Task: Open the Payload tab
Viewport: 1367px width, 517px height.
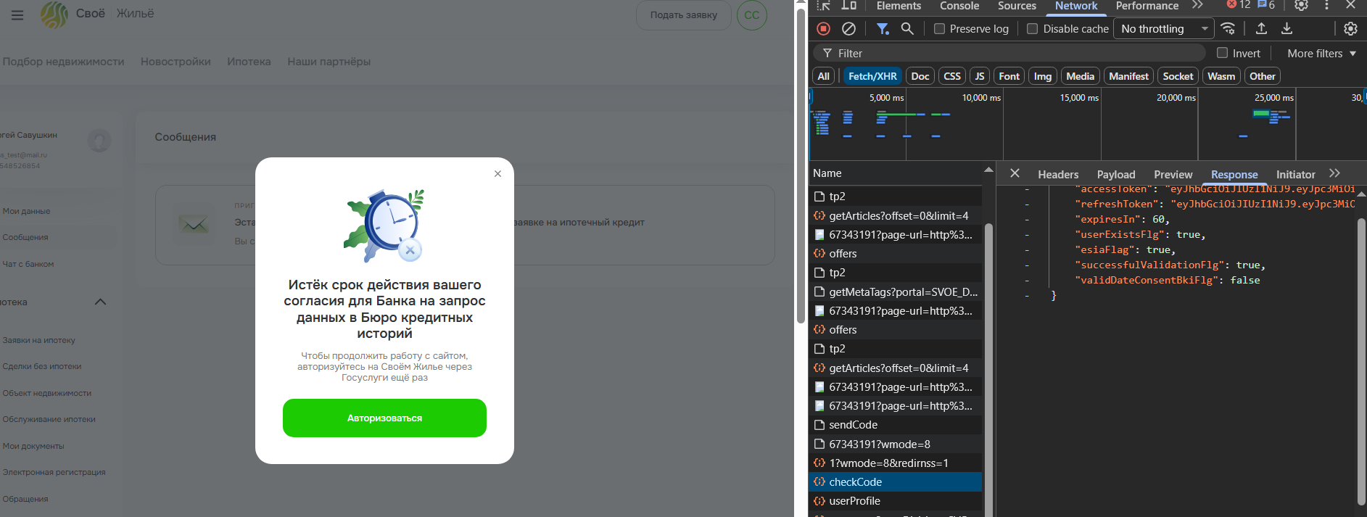Action: tap(1116, 175)
